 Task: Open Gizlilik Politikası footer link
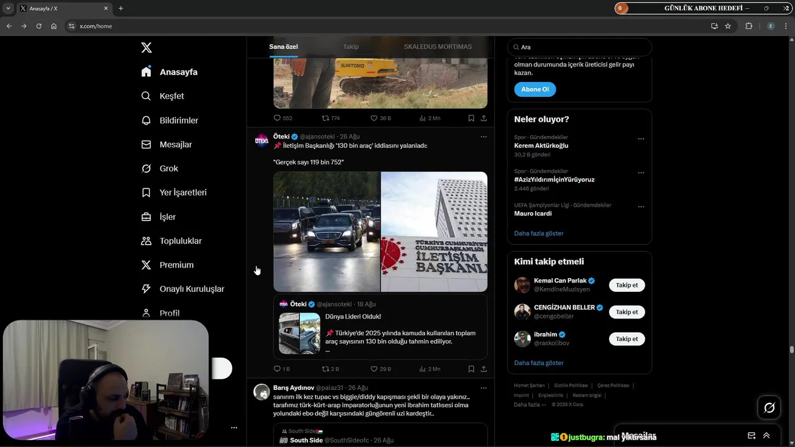coord(571,386)
